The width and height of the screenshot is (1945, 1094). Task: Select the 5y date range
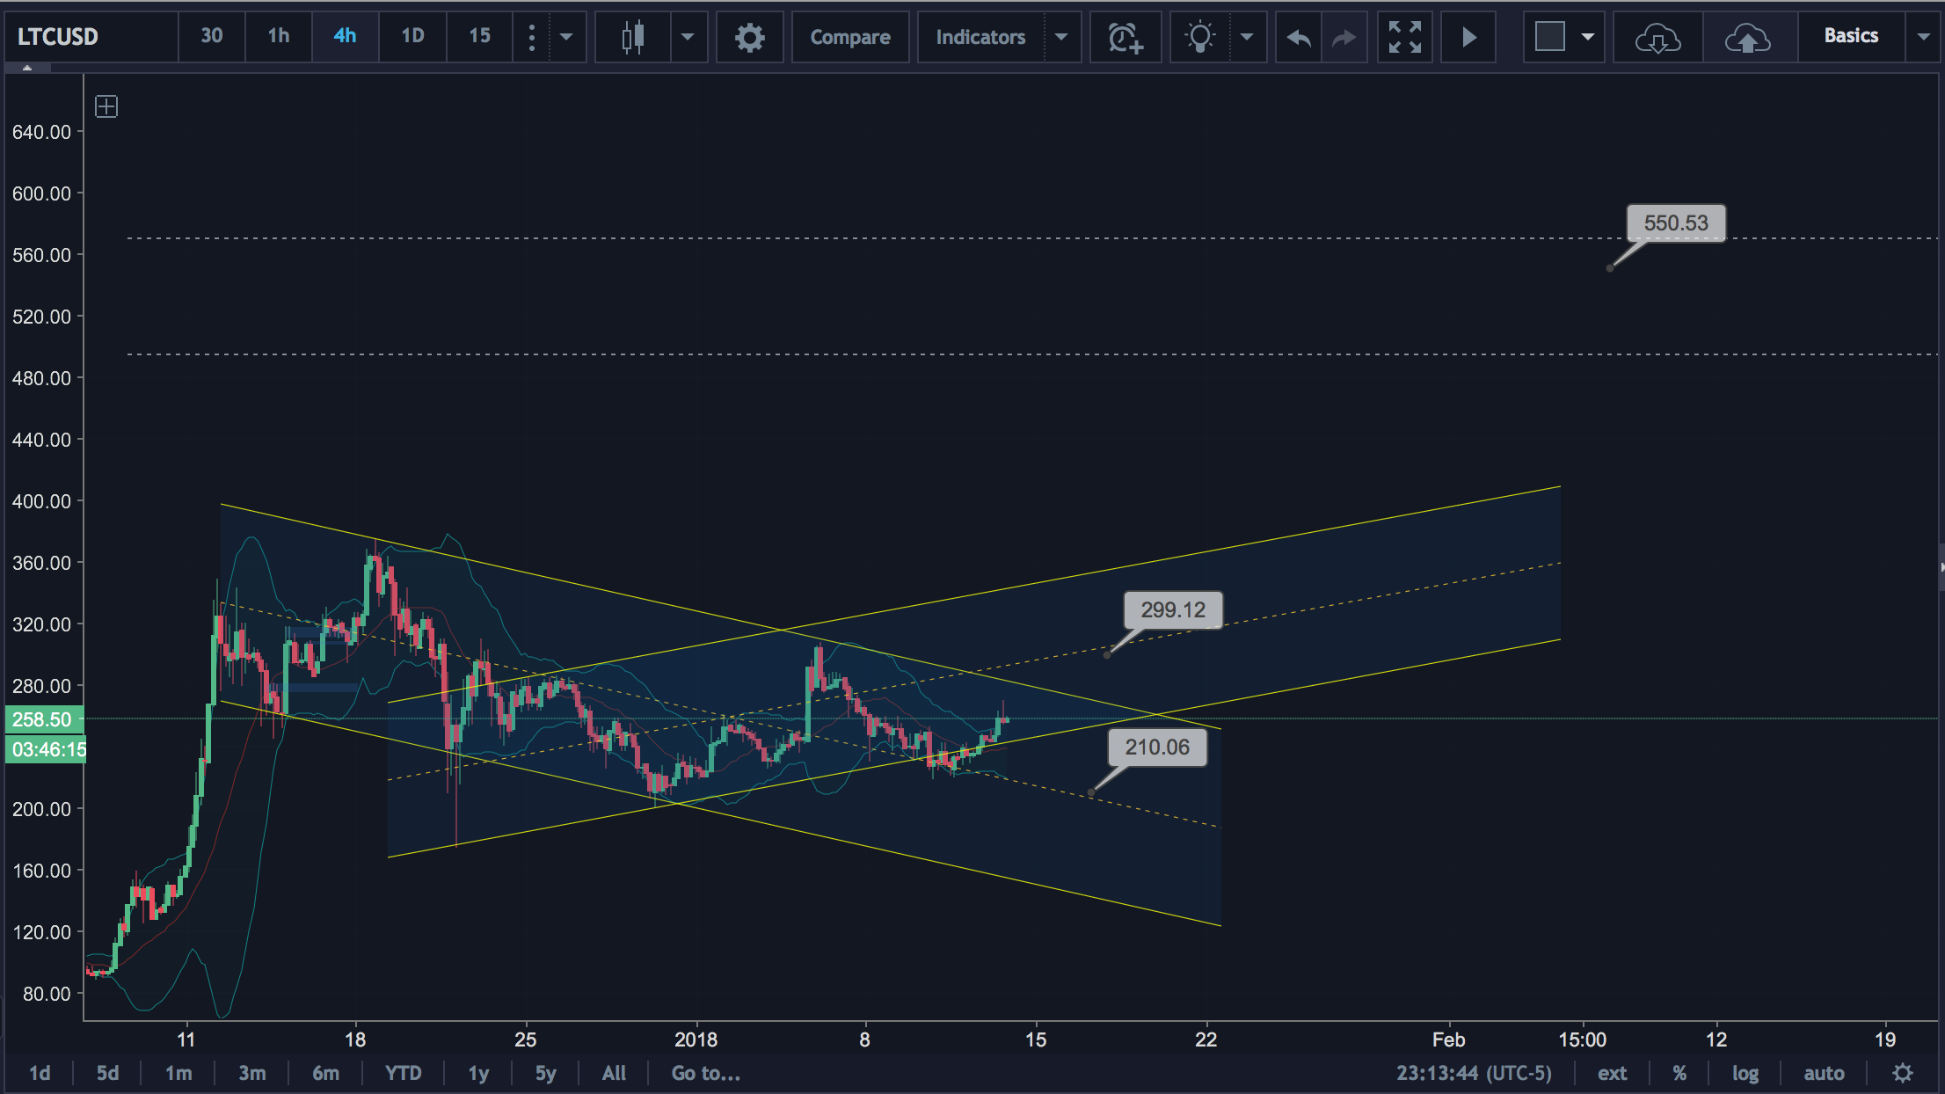pos(545,1073)
